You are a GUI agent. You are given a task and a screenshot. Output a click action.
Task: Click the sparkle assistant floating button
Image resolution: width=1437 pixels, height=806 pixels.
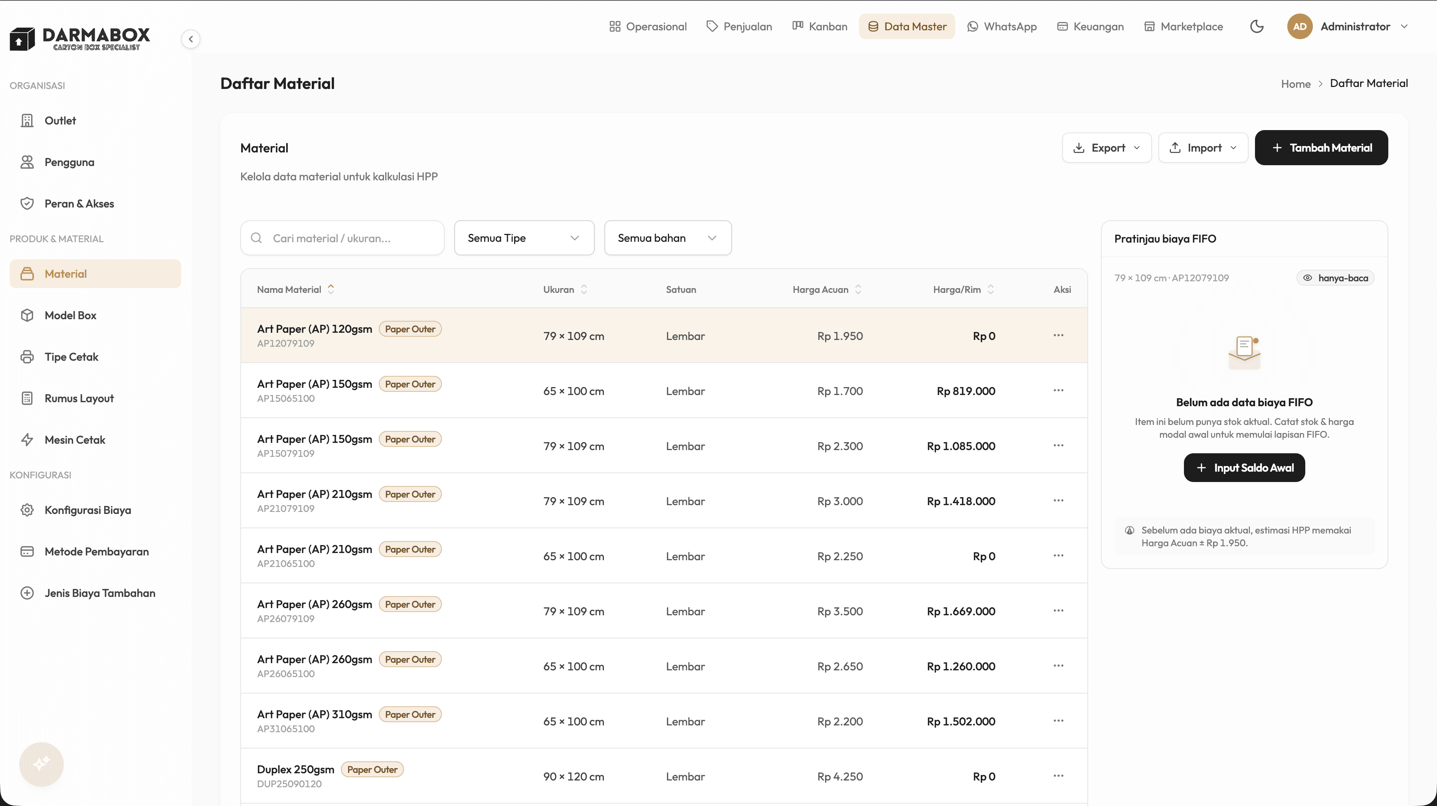41,764
